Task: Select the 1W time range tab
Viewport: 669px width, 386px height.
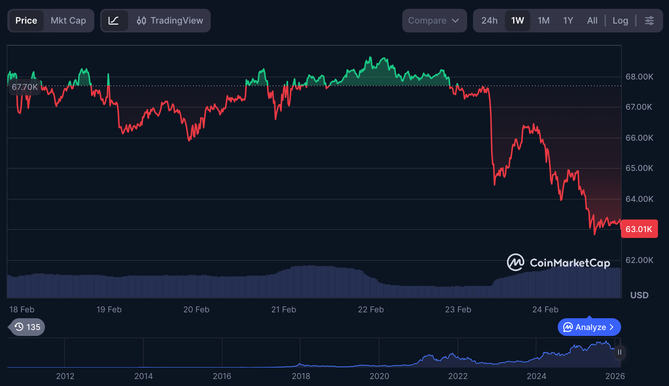Action: [517, 21]
